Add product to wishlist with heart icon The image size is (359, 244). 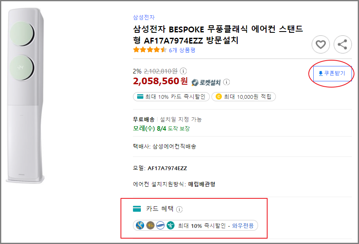tap(320, 44)
